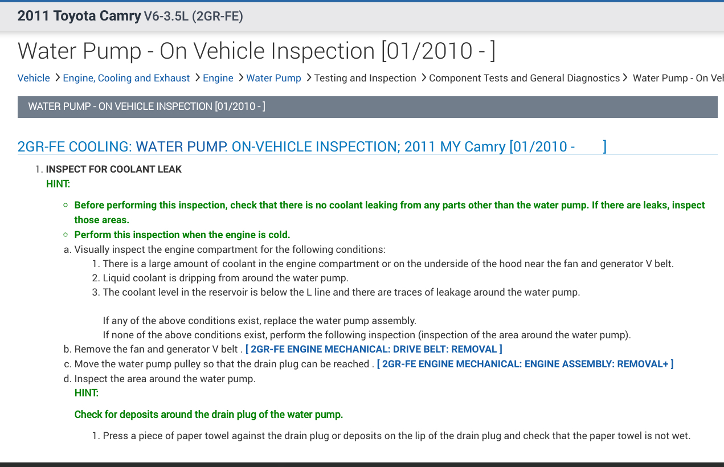Navigate to the Engine breadcrumb
The image size is (724, 467).
coord(218,78)
